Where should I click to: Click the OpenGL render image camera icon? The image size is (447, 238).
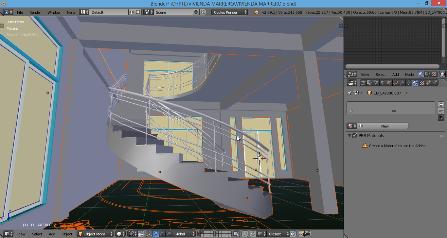301,234
